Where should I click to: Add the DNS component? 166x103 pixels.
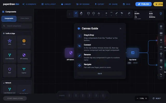[10, 42]
